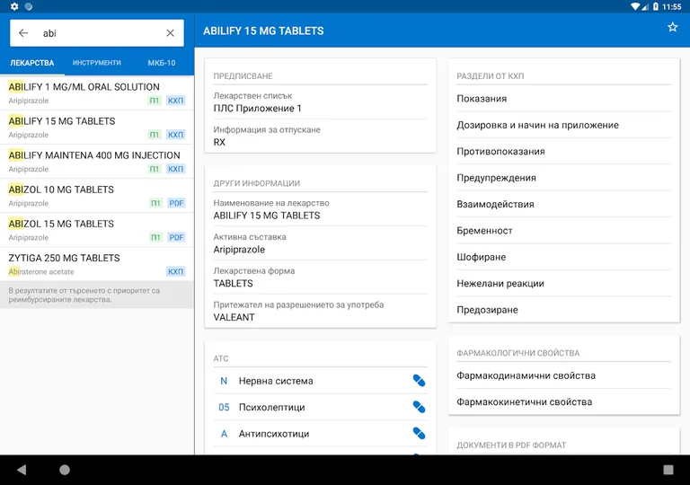The height and width of the screenshot is (485, 690).
Task: Tap КХП badge for ABILIFY MAINTENA 400 MG
Action: point(175,169)
